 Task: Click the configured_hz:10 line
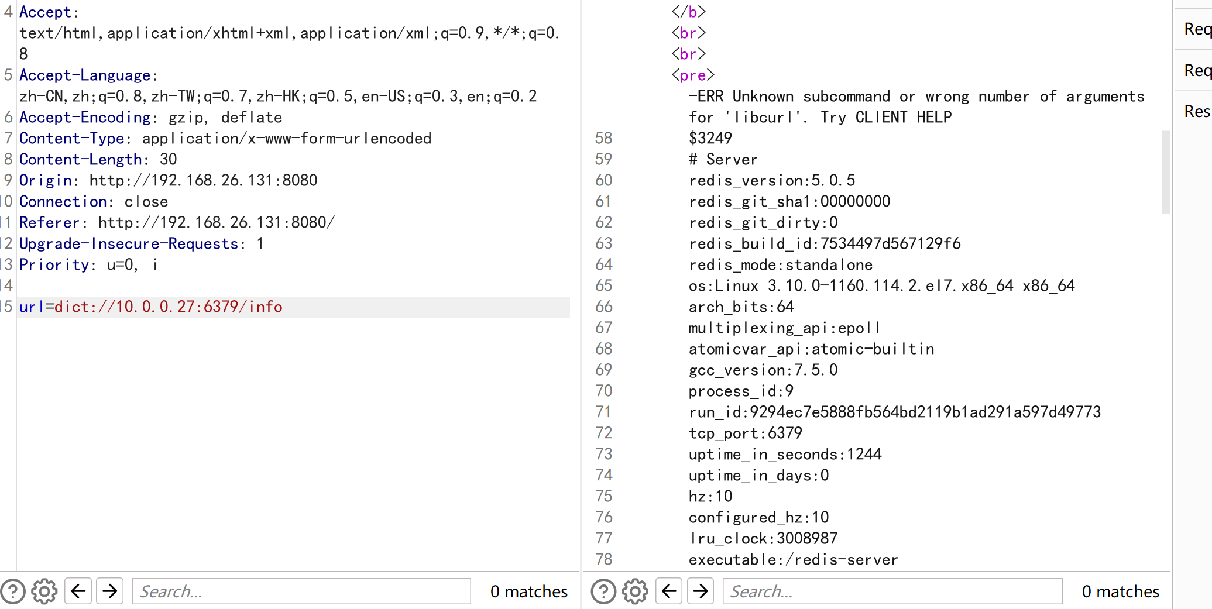(758, 517)
